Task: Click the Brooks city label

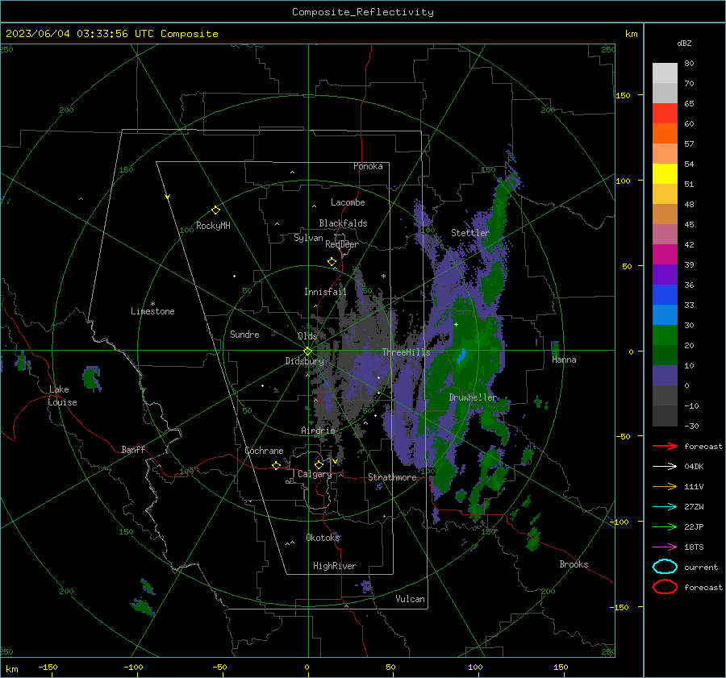Action: pyautogui.click(x=574, y=564)
